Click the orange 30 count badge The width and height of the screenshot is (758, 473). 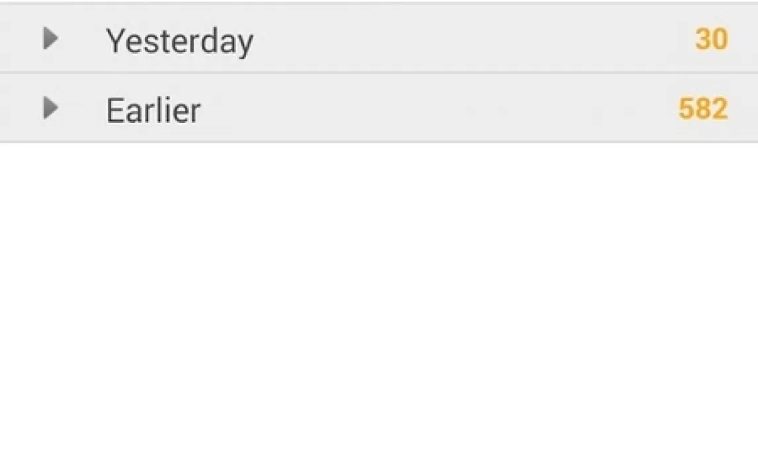[x=711, y=40]
